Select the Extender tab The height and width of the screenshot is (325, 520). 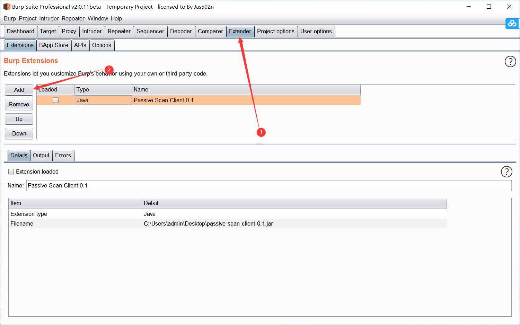pos(240,31)
